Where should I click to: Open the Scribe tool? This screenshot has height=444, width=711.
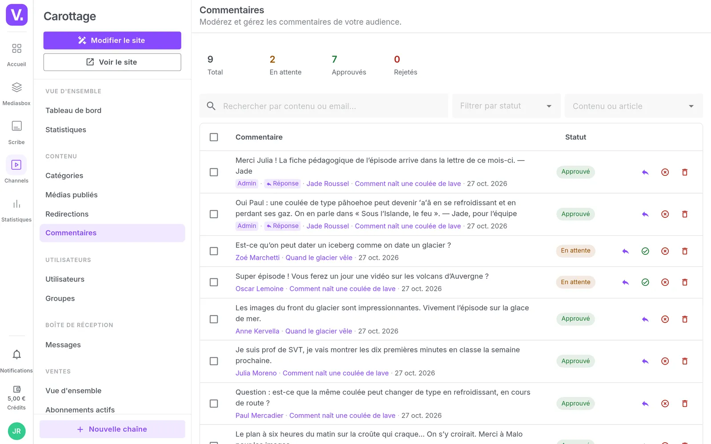tap(16, 132)
